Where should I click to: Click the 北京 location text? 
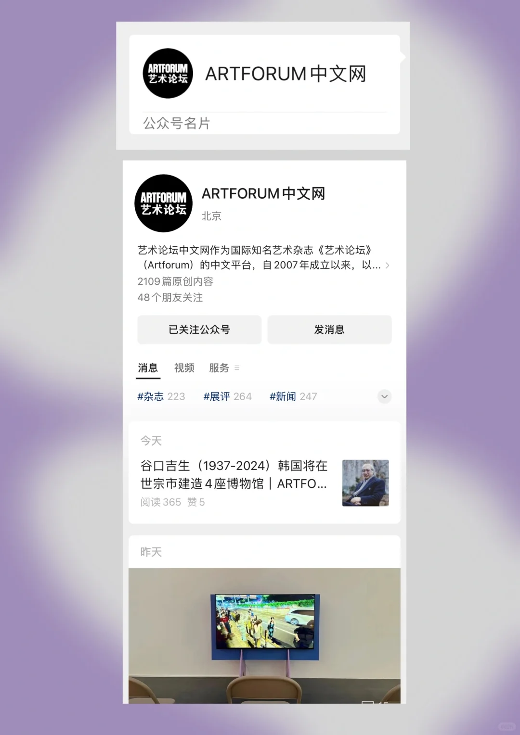click(211, 216)
